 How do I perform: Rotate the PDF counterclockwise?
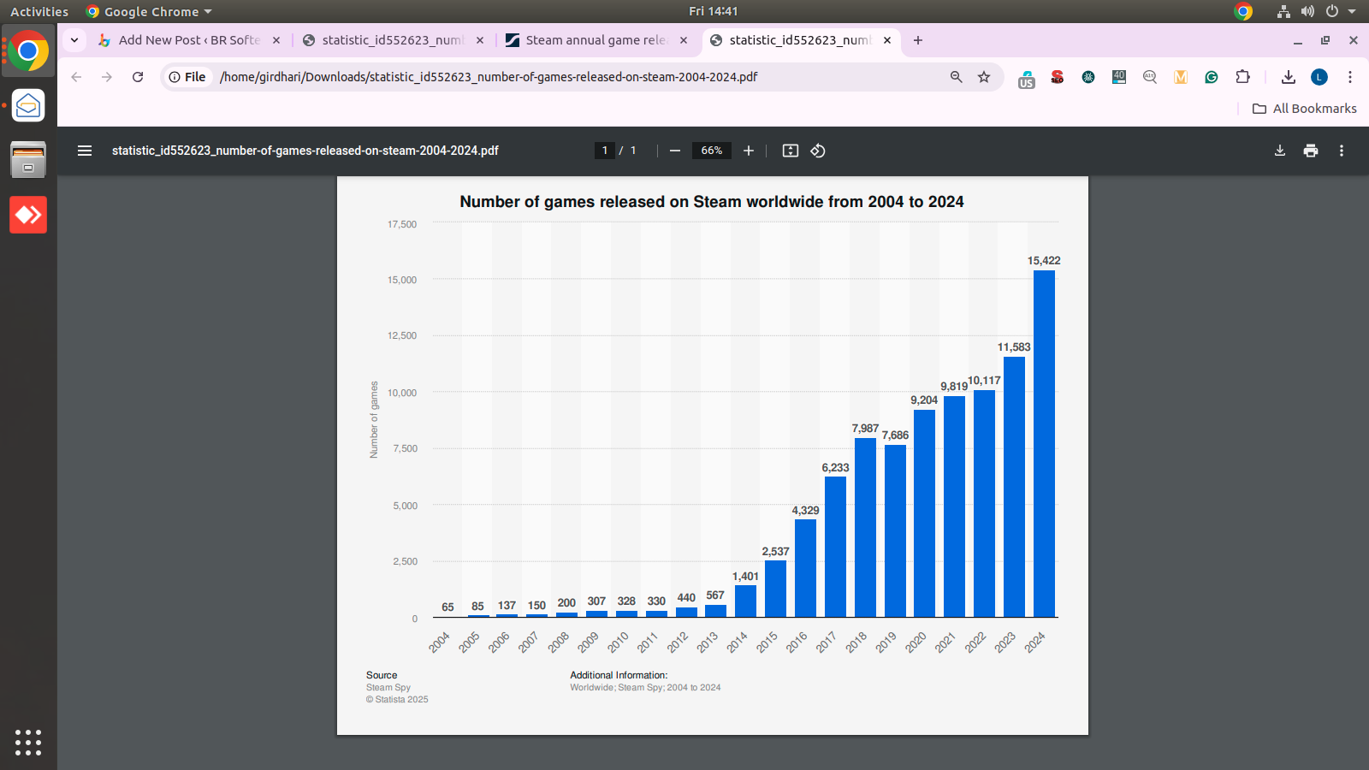click(818, 151)
